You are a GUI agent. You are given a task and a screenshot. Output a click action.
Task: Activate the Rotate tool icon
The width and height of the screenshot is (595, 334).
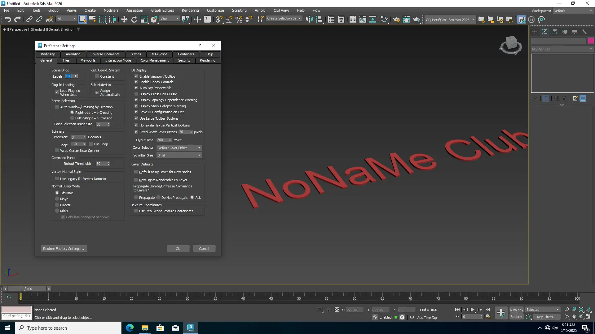click(134, 19)
